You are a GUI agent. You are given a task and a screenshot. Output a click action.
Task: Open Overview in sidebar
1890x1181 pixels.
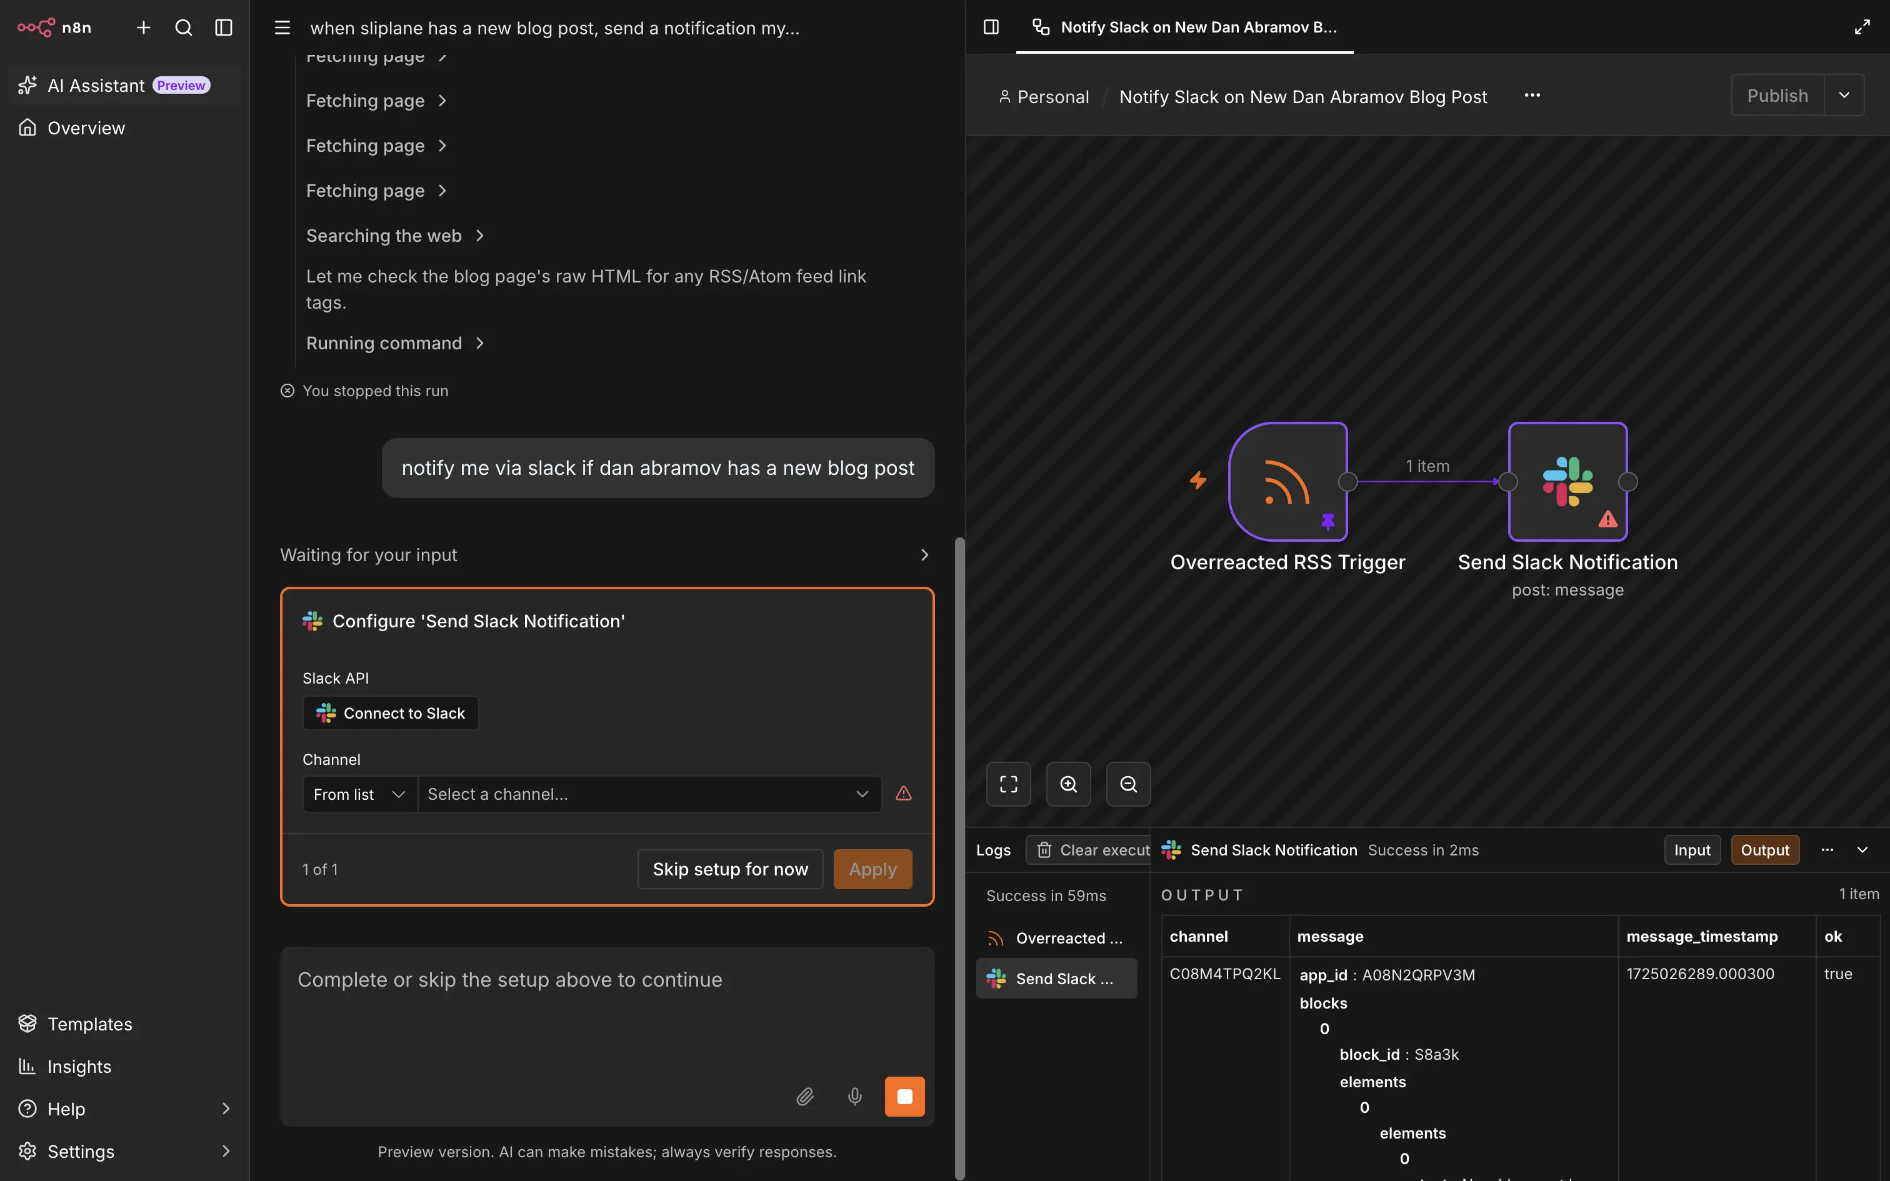pyautogui.click(x=125, y=127)
